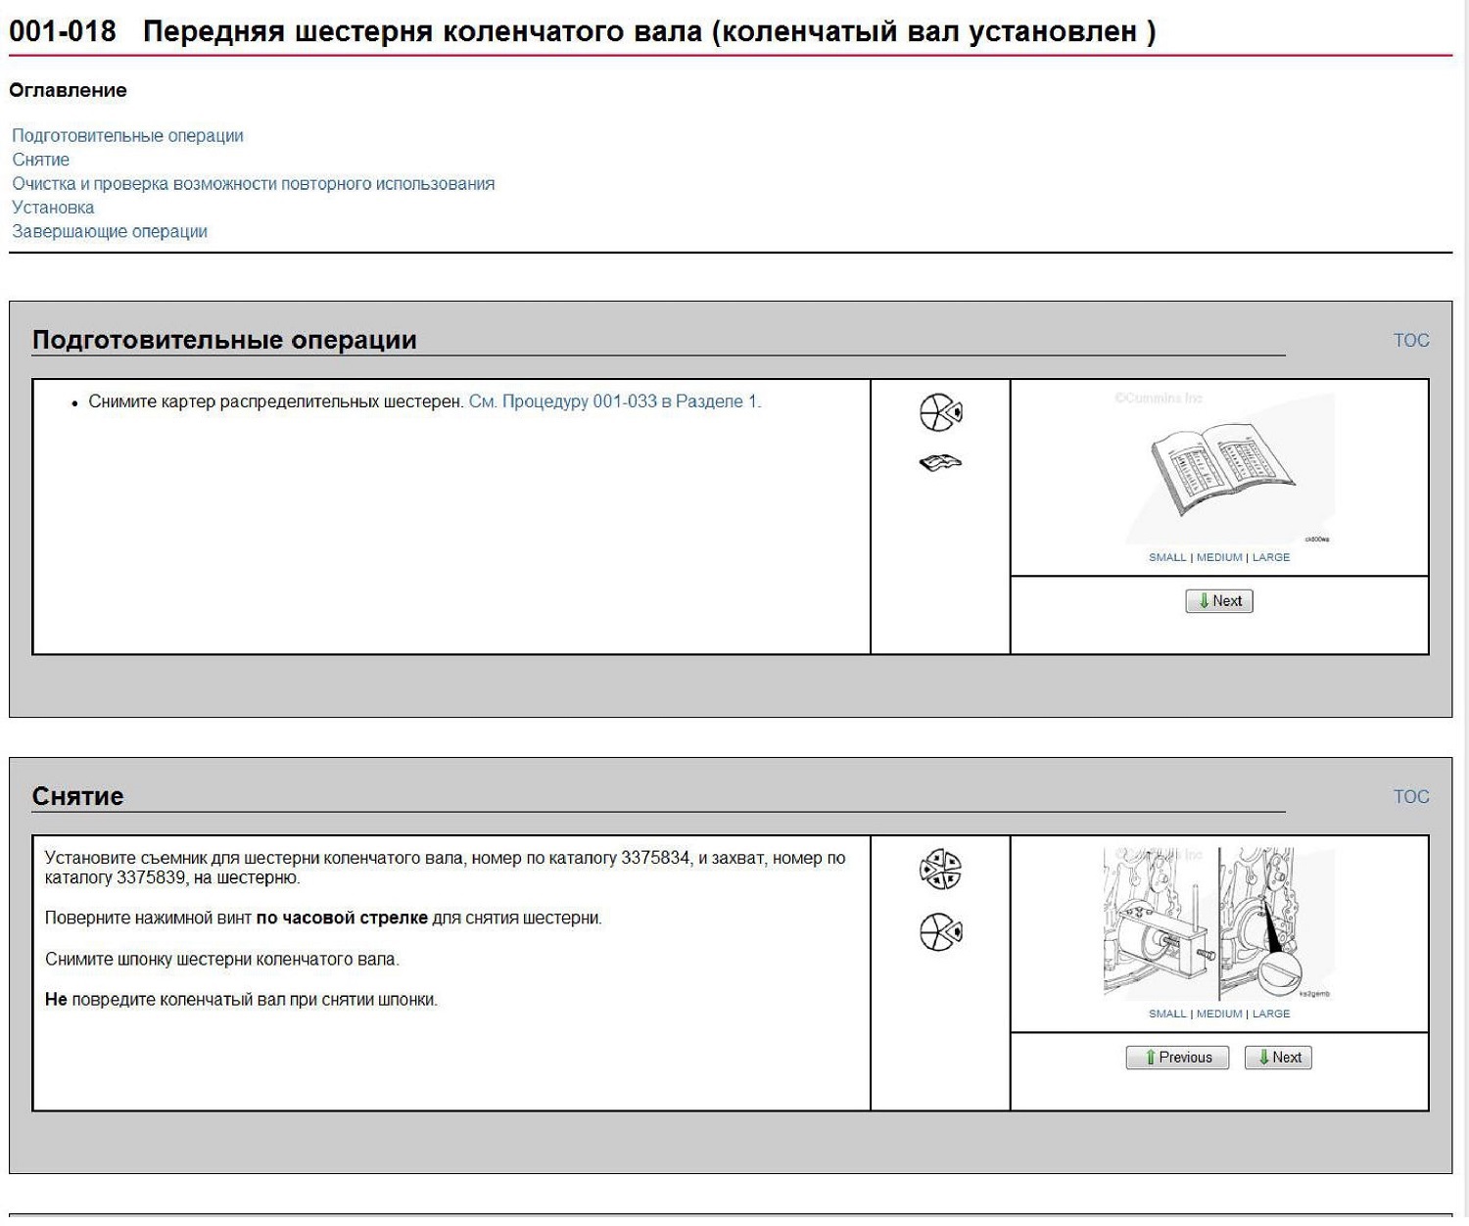Click the Подготовительные операции section heading

tap(224, 340)
